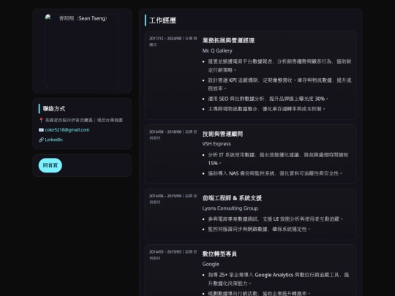Click the 前端工程師 & 系統支援 job title
395x296 pixels.
click(232, 198)
